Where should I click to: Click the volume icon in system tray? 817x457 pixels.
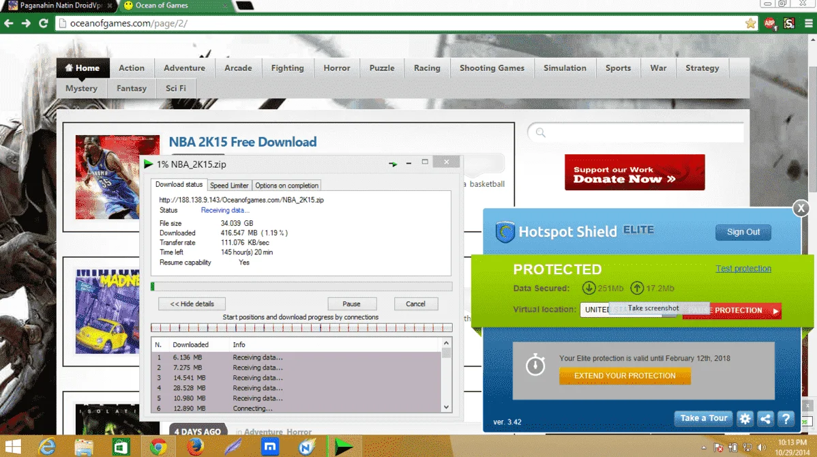(x=762, y=447)
